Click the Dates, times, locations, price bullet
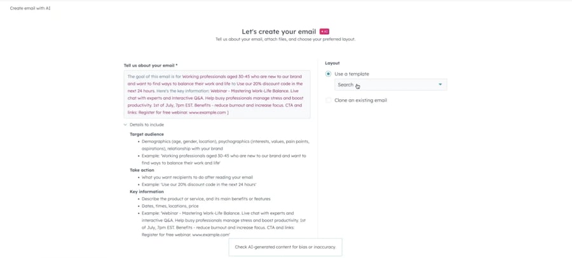This screenshot has height=258, width=572. point(170,206)
